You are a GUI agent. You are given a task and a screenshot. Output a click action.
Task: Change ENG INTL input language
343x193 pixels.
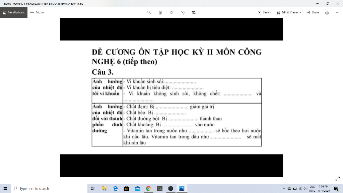312,188
